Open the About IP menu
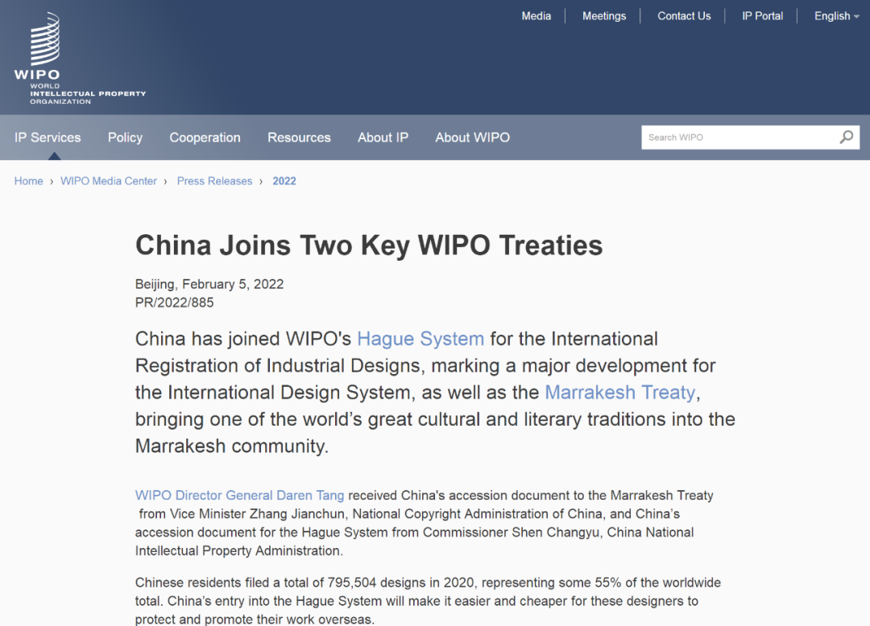This screenshot has width=870, height=626. point(383,138)
